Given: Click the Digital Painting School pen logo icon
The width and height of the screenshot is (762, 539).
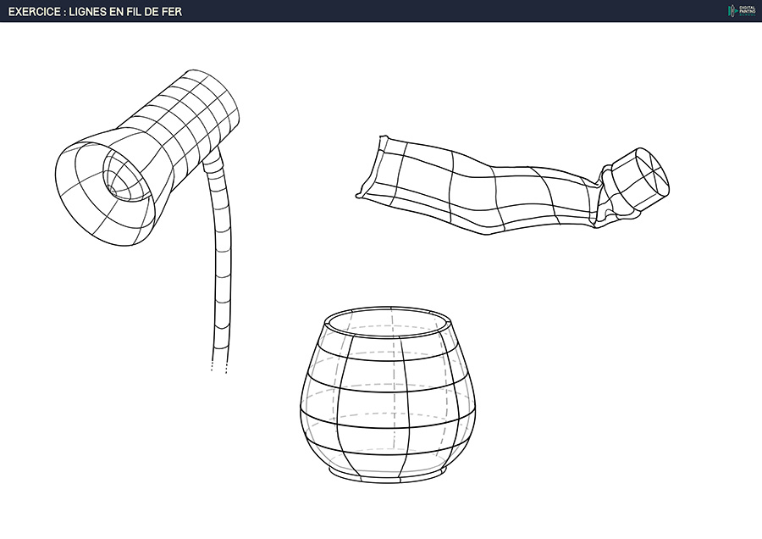Looking at the screenshot, I should click(x=732, y=10).
